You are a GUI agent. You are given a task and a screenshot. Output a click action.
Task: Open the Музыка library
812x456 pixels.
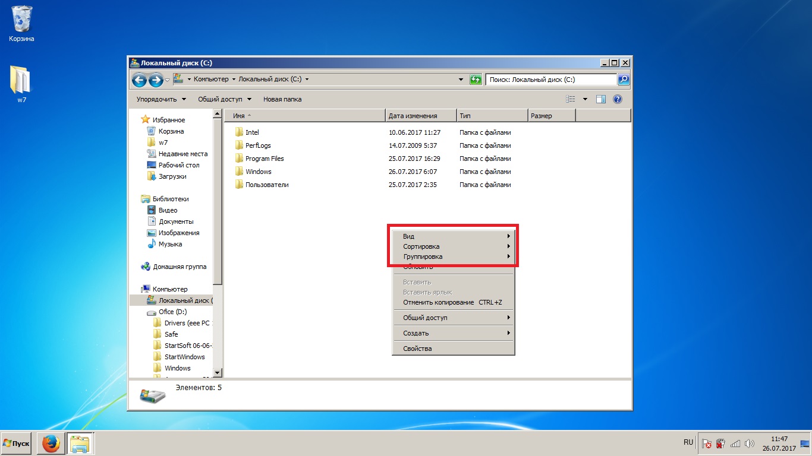164,244
